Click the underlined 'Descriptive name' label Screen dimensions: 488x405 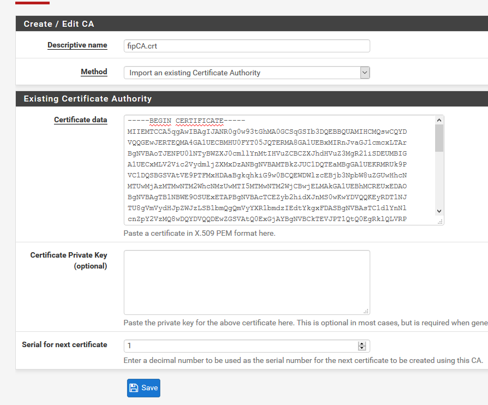(77, 45)
